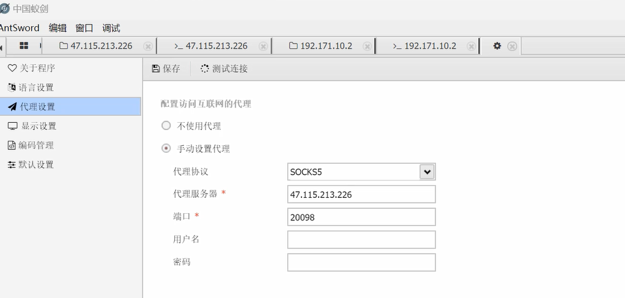The image size is (625, 298).
Task: Click the code file icon beside 编码管理
Action: pos(12,145)
